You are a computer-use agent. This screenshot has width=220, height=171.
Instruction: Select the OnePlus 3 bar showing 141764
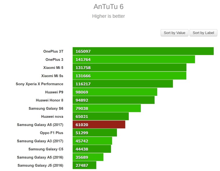pos(134,60)
